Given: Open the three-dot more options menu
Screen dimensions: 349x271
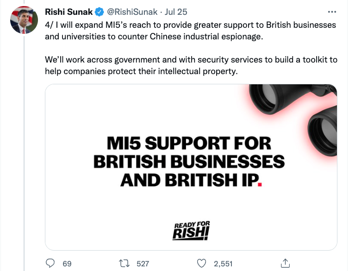Looking at the screenshot, I should [332, 12].
